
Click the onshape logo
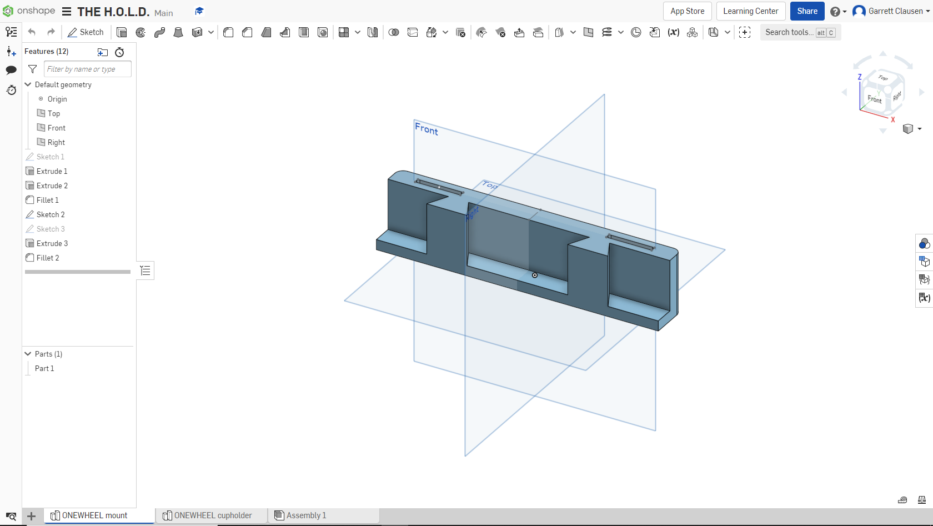(29, 11)
